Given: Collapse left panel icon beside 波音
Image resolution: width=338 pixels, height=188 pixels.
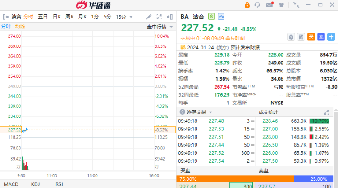Looking at the screenshot, I should click(x=5, y=17).
